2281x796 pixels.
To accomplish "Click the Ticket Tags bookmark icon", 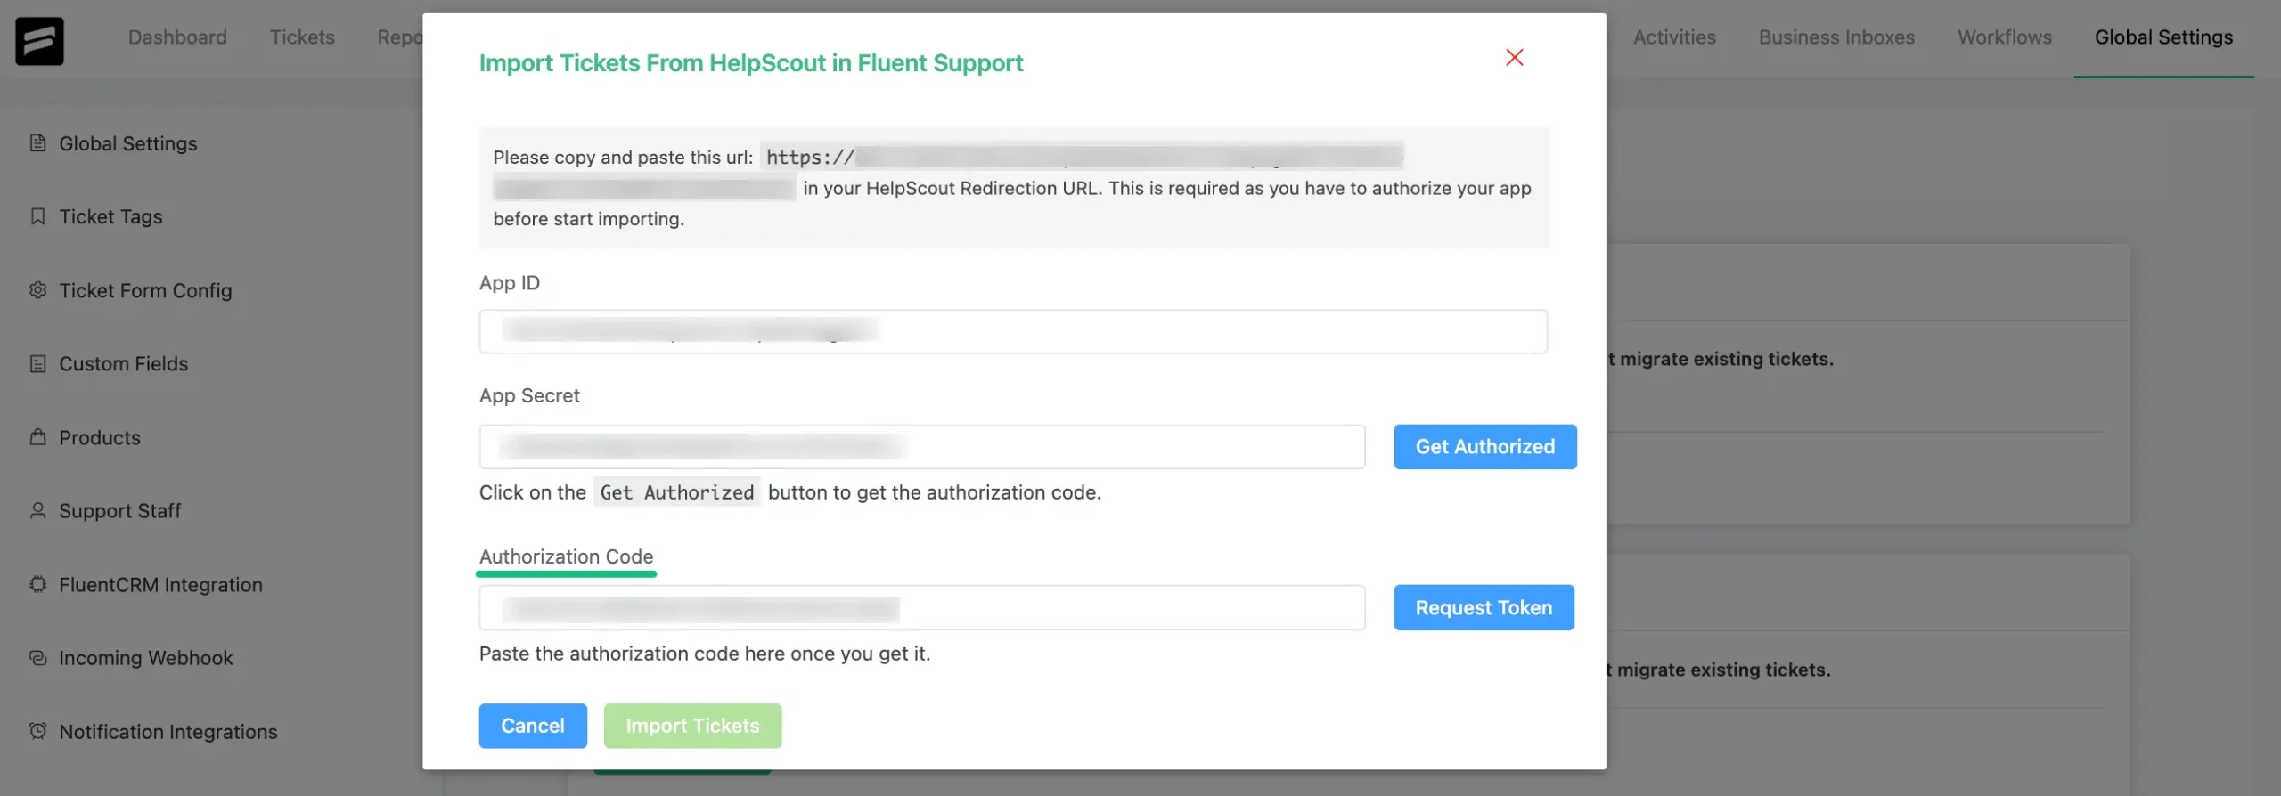I will 37,216.
